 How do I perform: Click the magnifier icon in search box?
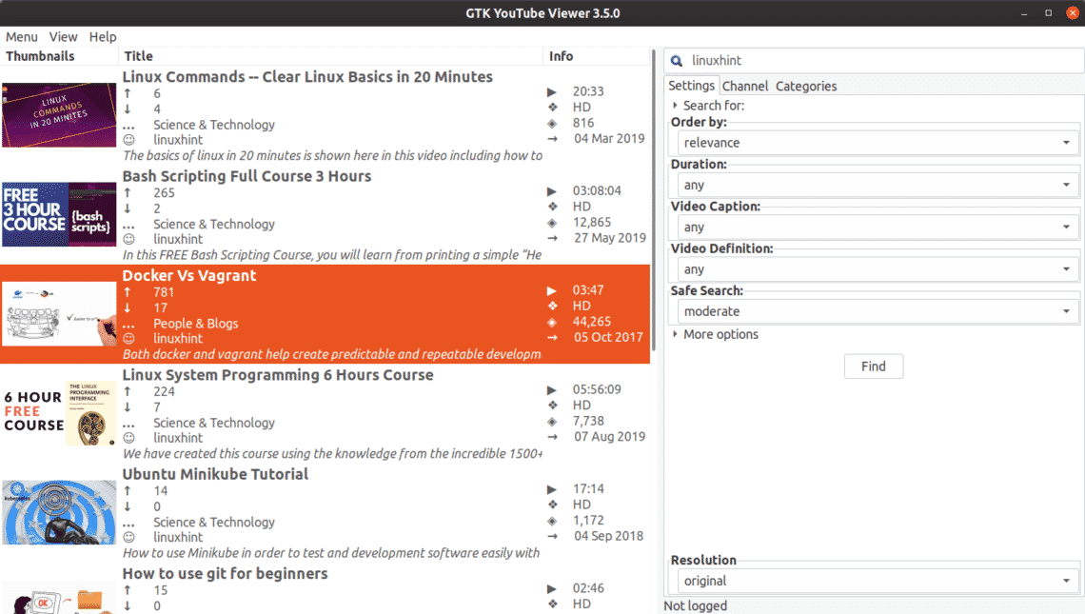pos(676,61)
